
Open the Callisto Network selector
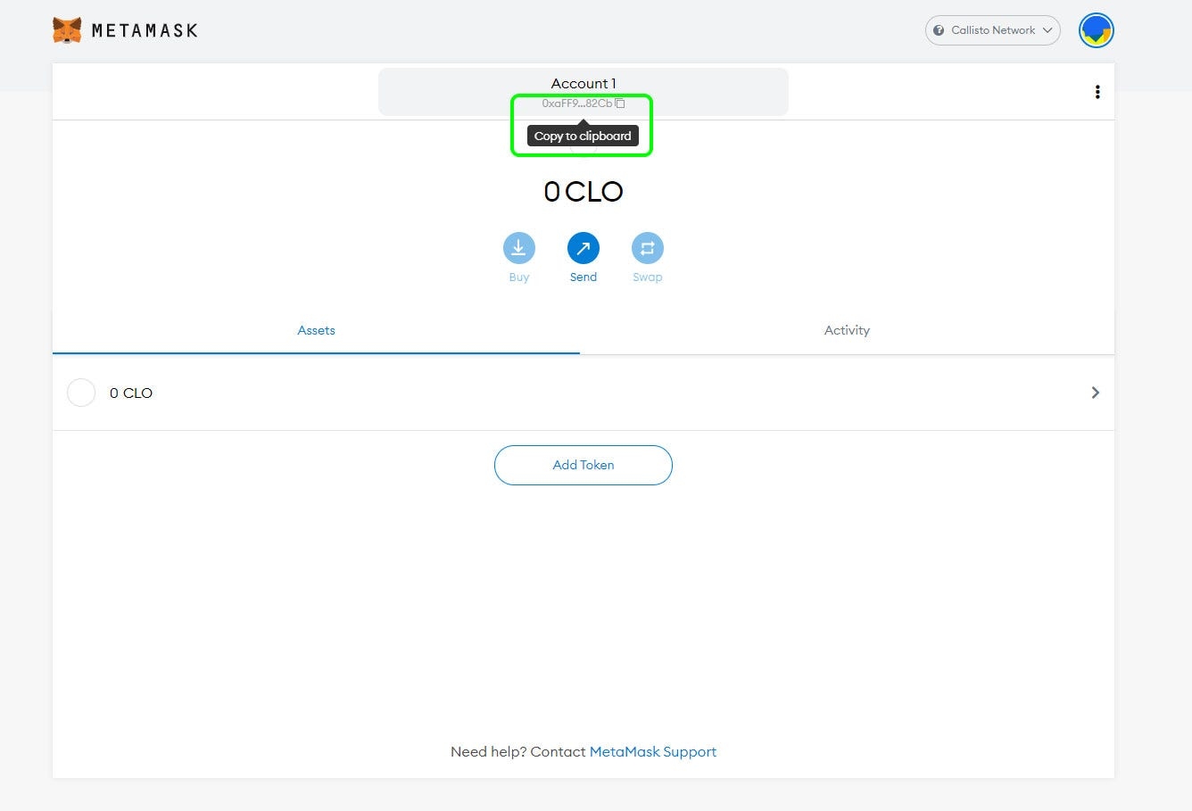tap(992, 30)
